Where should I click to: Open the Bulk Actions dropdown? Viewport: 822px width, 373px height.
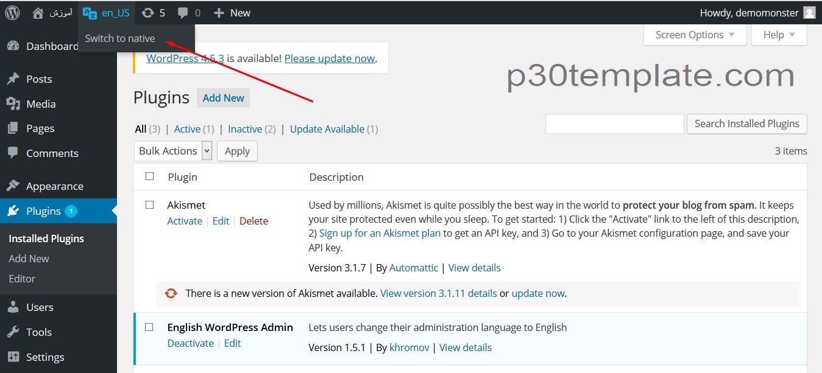[173, 151]
